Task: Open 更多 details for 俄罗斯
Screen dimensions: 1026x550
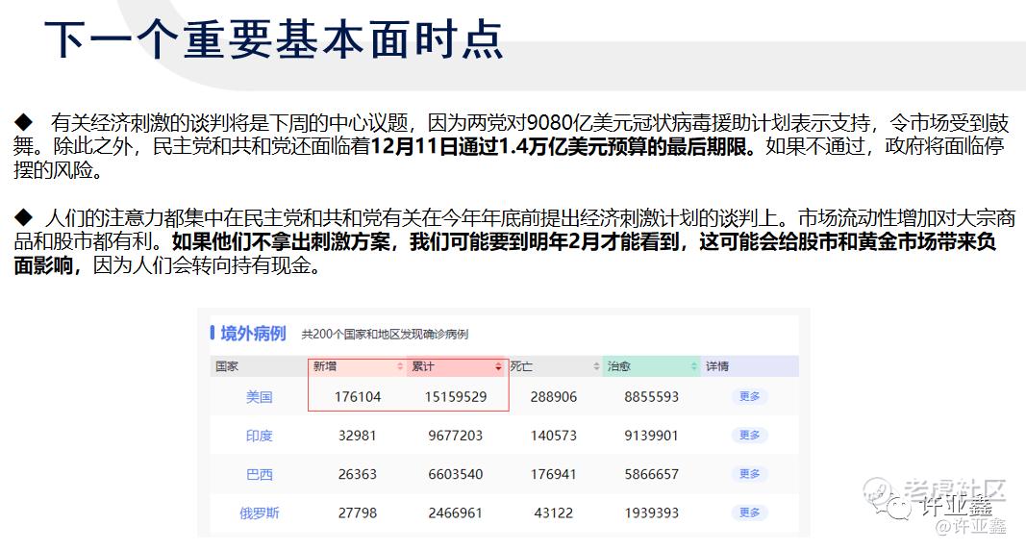Action: click(749, 512)
